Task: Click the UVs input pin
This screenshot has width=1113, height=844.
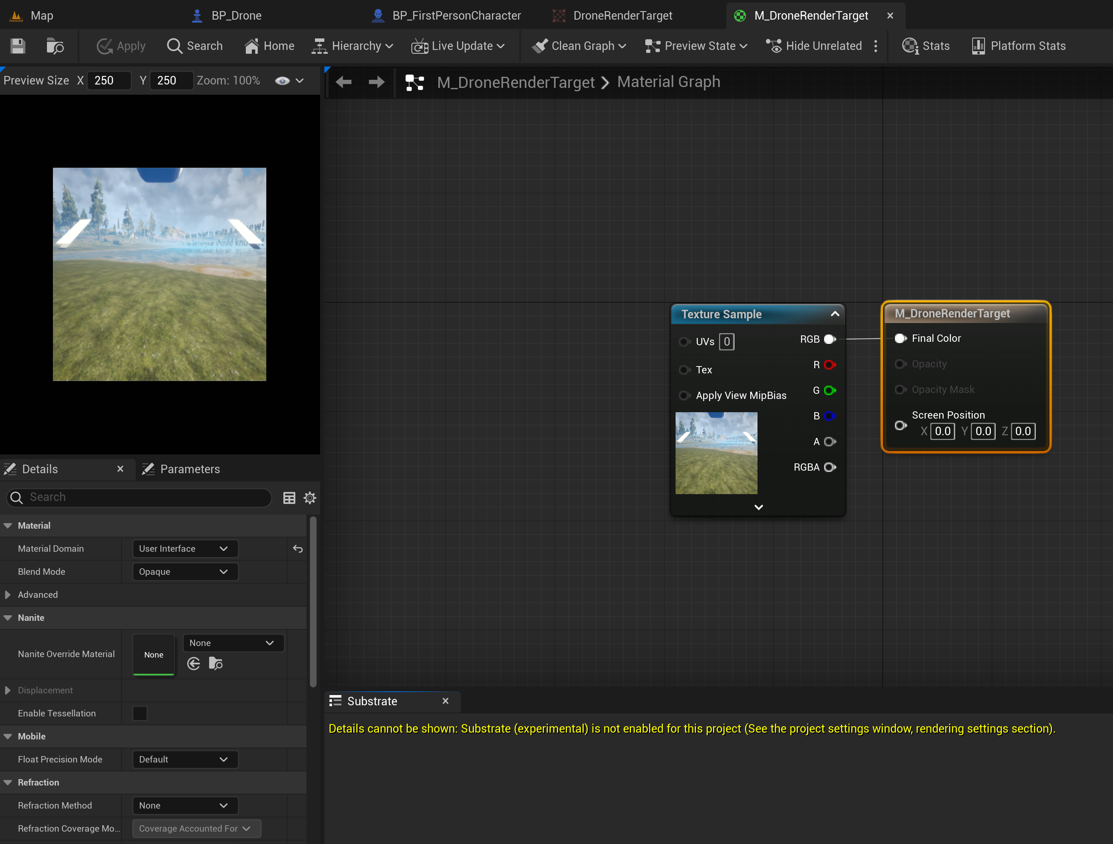Action: pyautogui.click(x=684, y=341)
